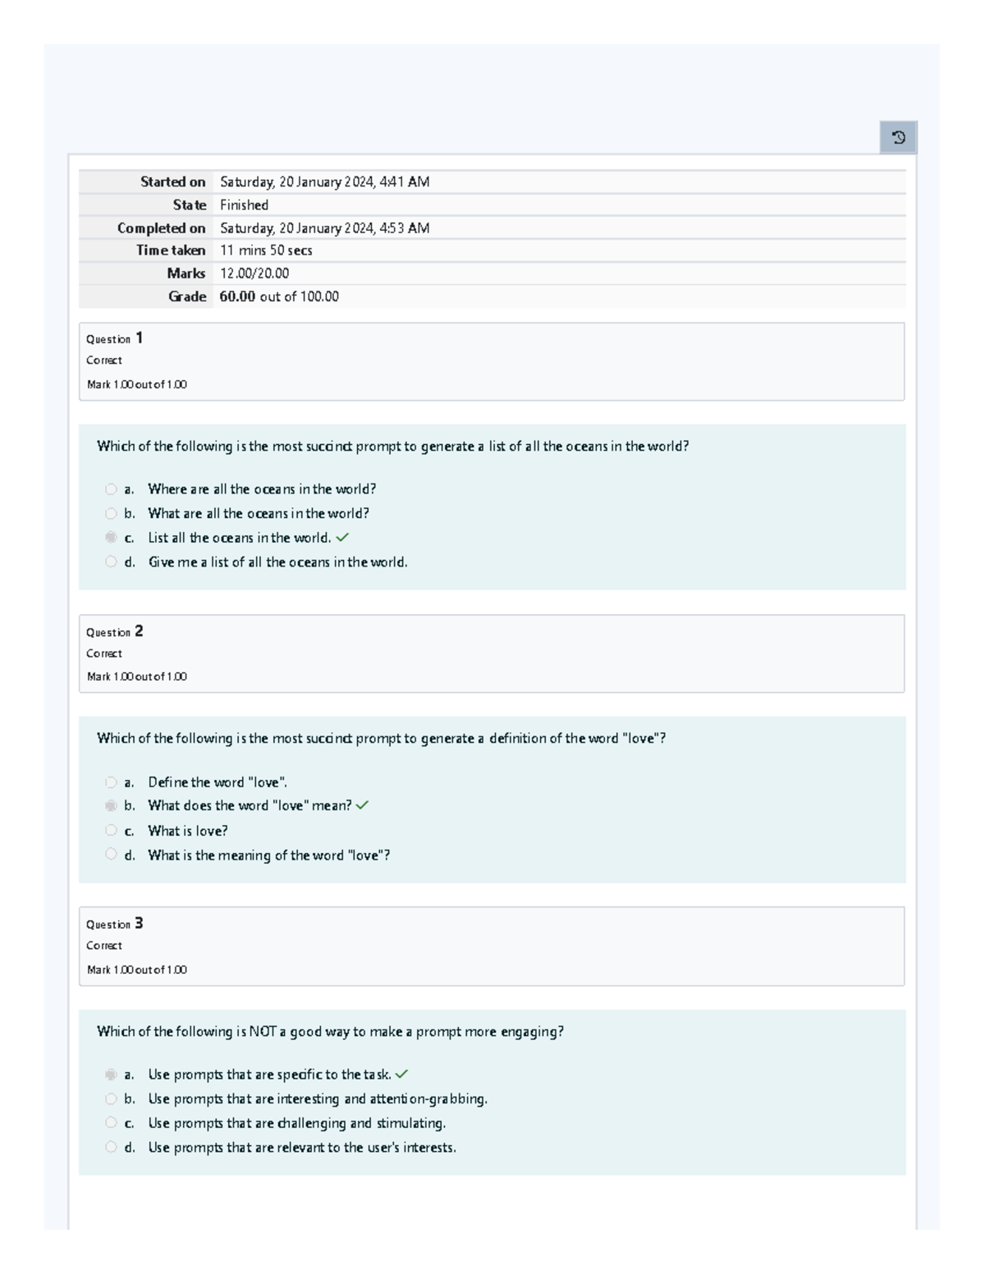Click the Time taken value 11 mins 50 secs

pos(265,250)
